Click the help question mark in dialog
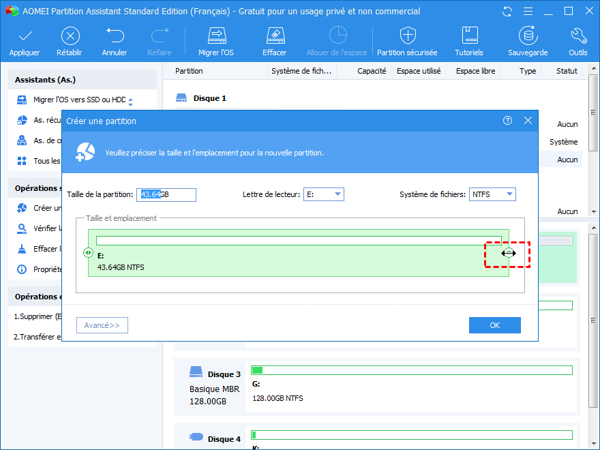The height and width of the screenshot is (450, 600). tap(507, 121)
